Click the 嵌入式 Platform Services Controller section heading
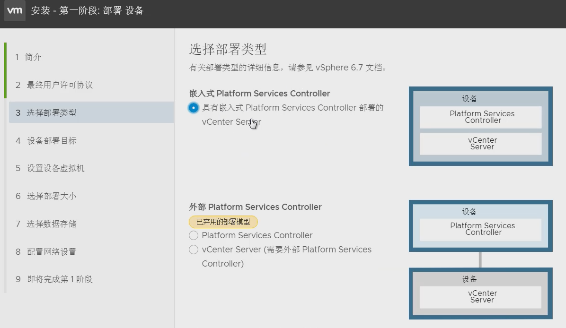This screenshot has height=328, width=566. click(x=259, y=94)
